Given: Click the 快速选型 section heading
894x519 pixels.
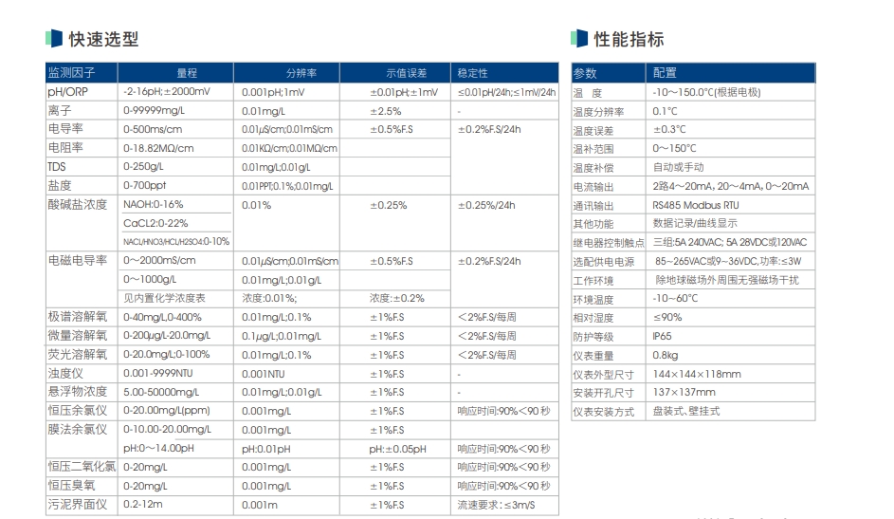Looking at the screenshot, I should click(x=103, y=39).
